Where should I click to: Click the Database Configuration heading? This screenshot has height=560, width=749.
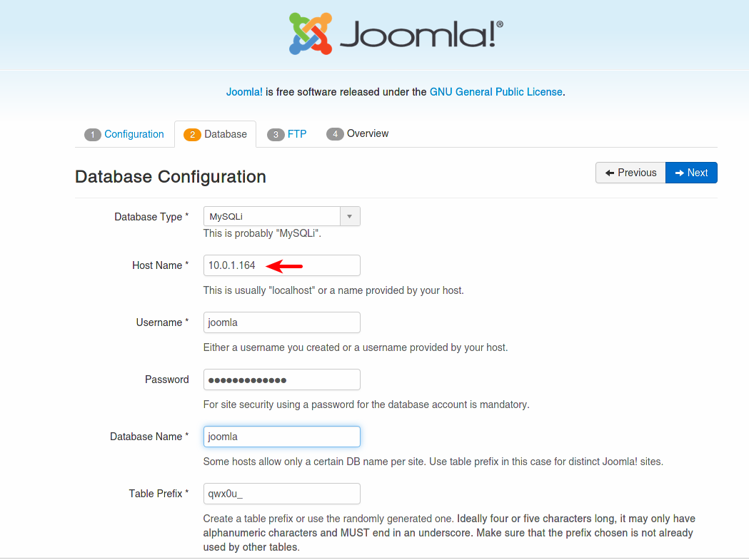(x=171, y=177)
